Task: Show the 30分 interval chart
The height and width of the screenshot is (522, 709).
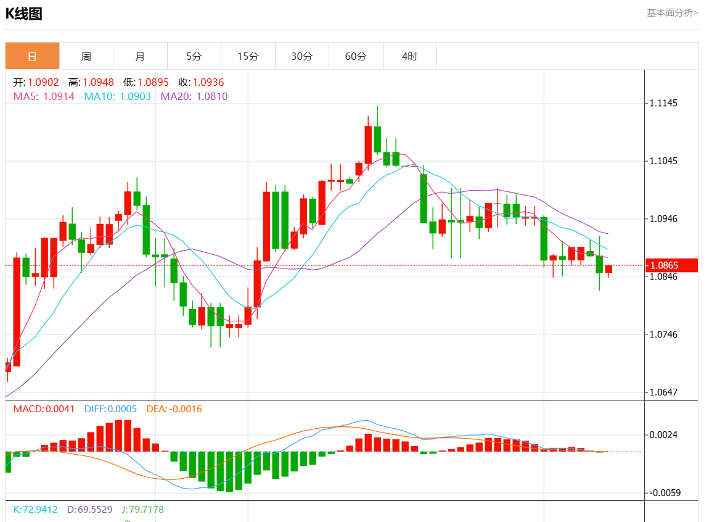Action: pos(302,56)
